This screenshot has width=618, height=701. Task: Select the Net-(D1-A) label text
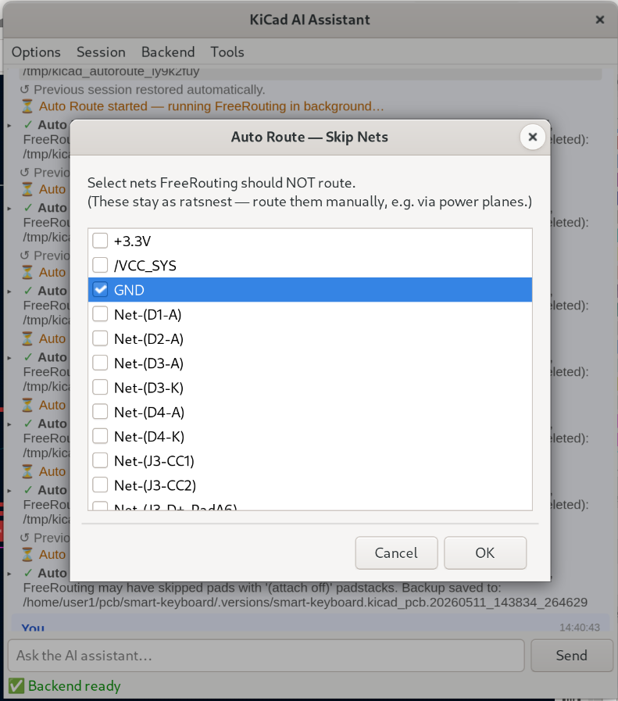pyautogui.click(x=148, y=315)
